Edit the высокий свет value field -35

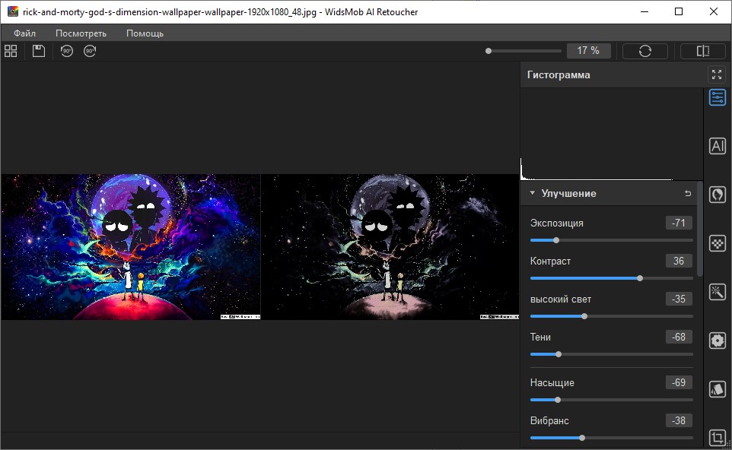click(x=679, y=299)
